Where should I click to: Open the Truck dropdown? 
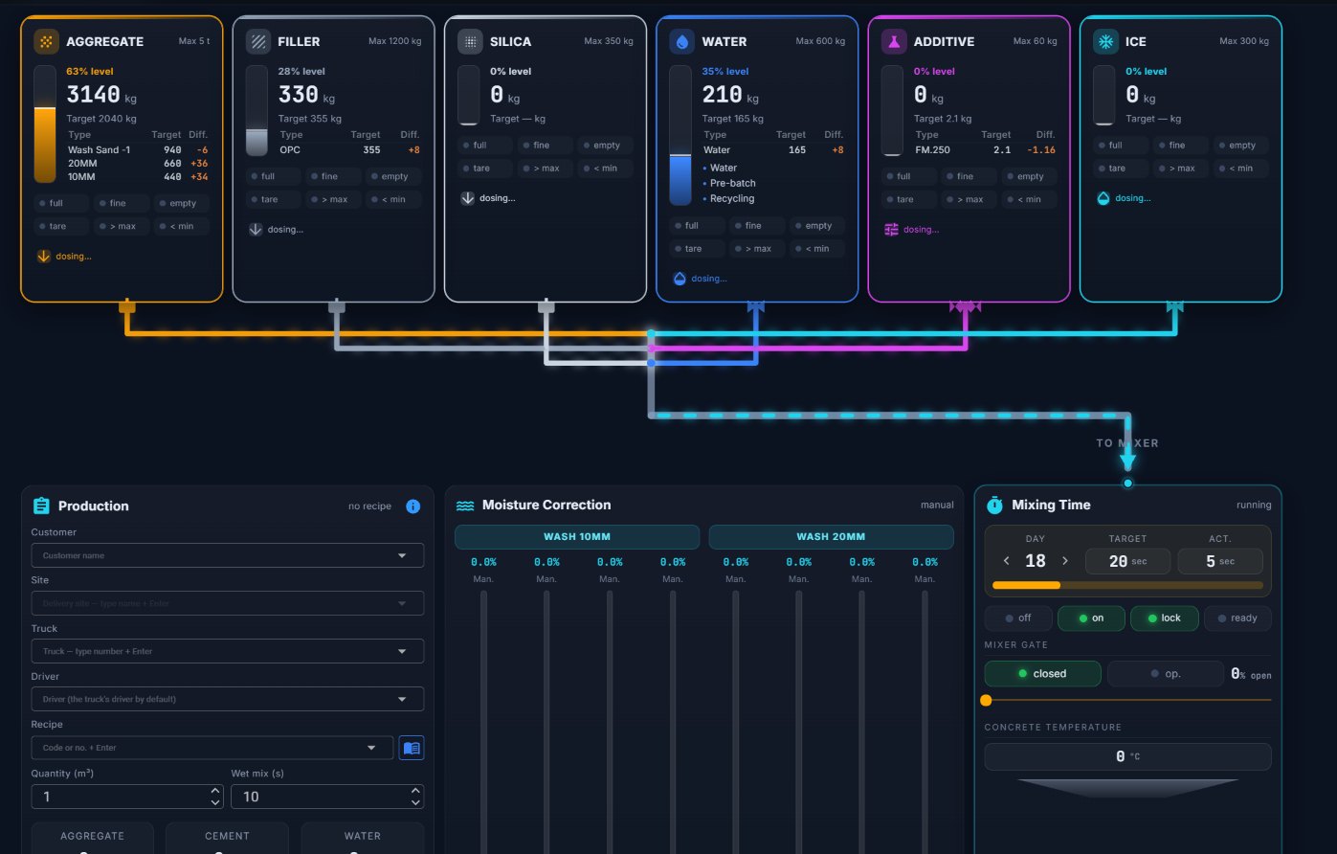[227, 651]
